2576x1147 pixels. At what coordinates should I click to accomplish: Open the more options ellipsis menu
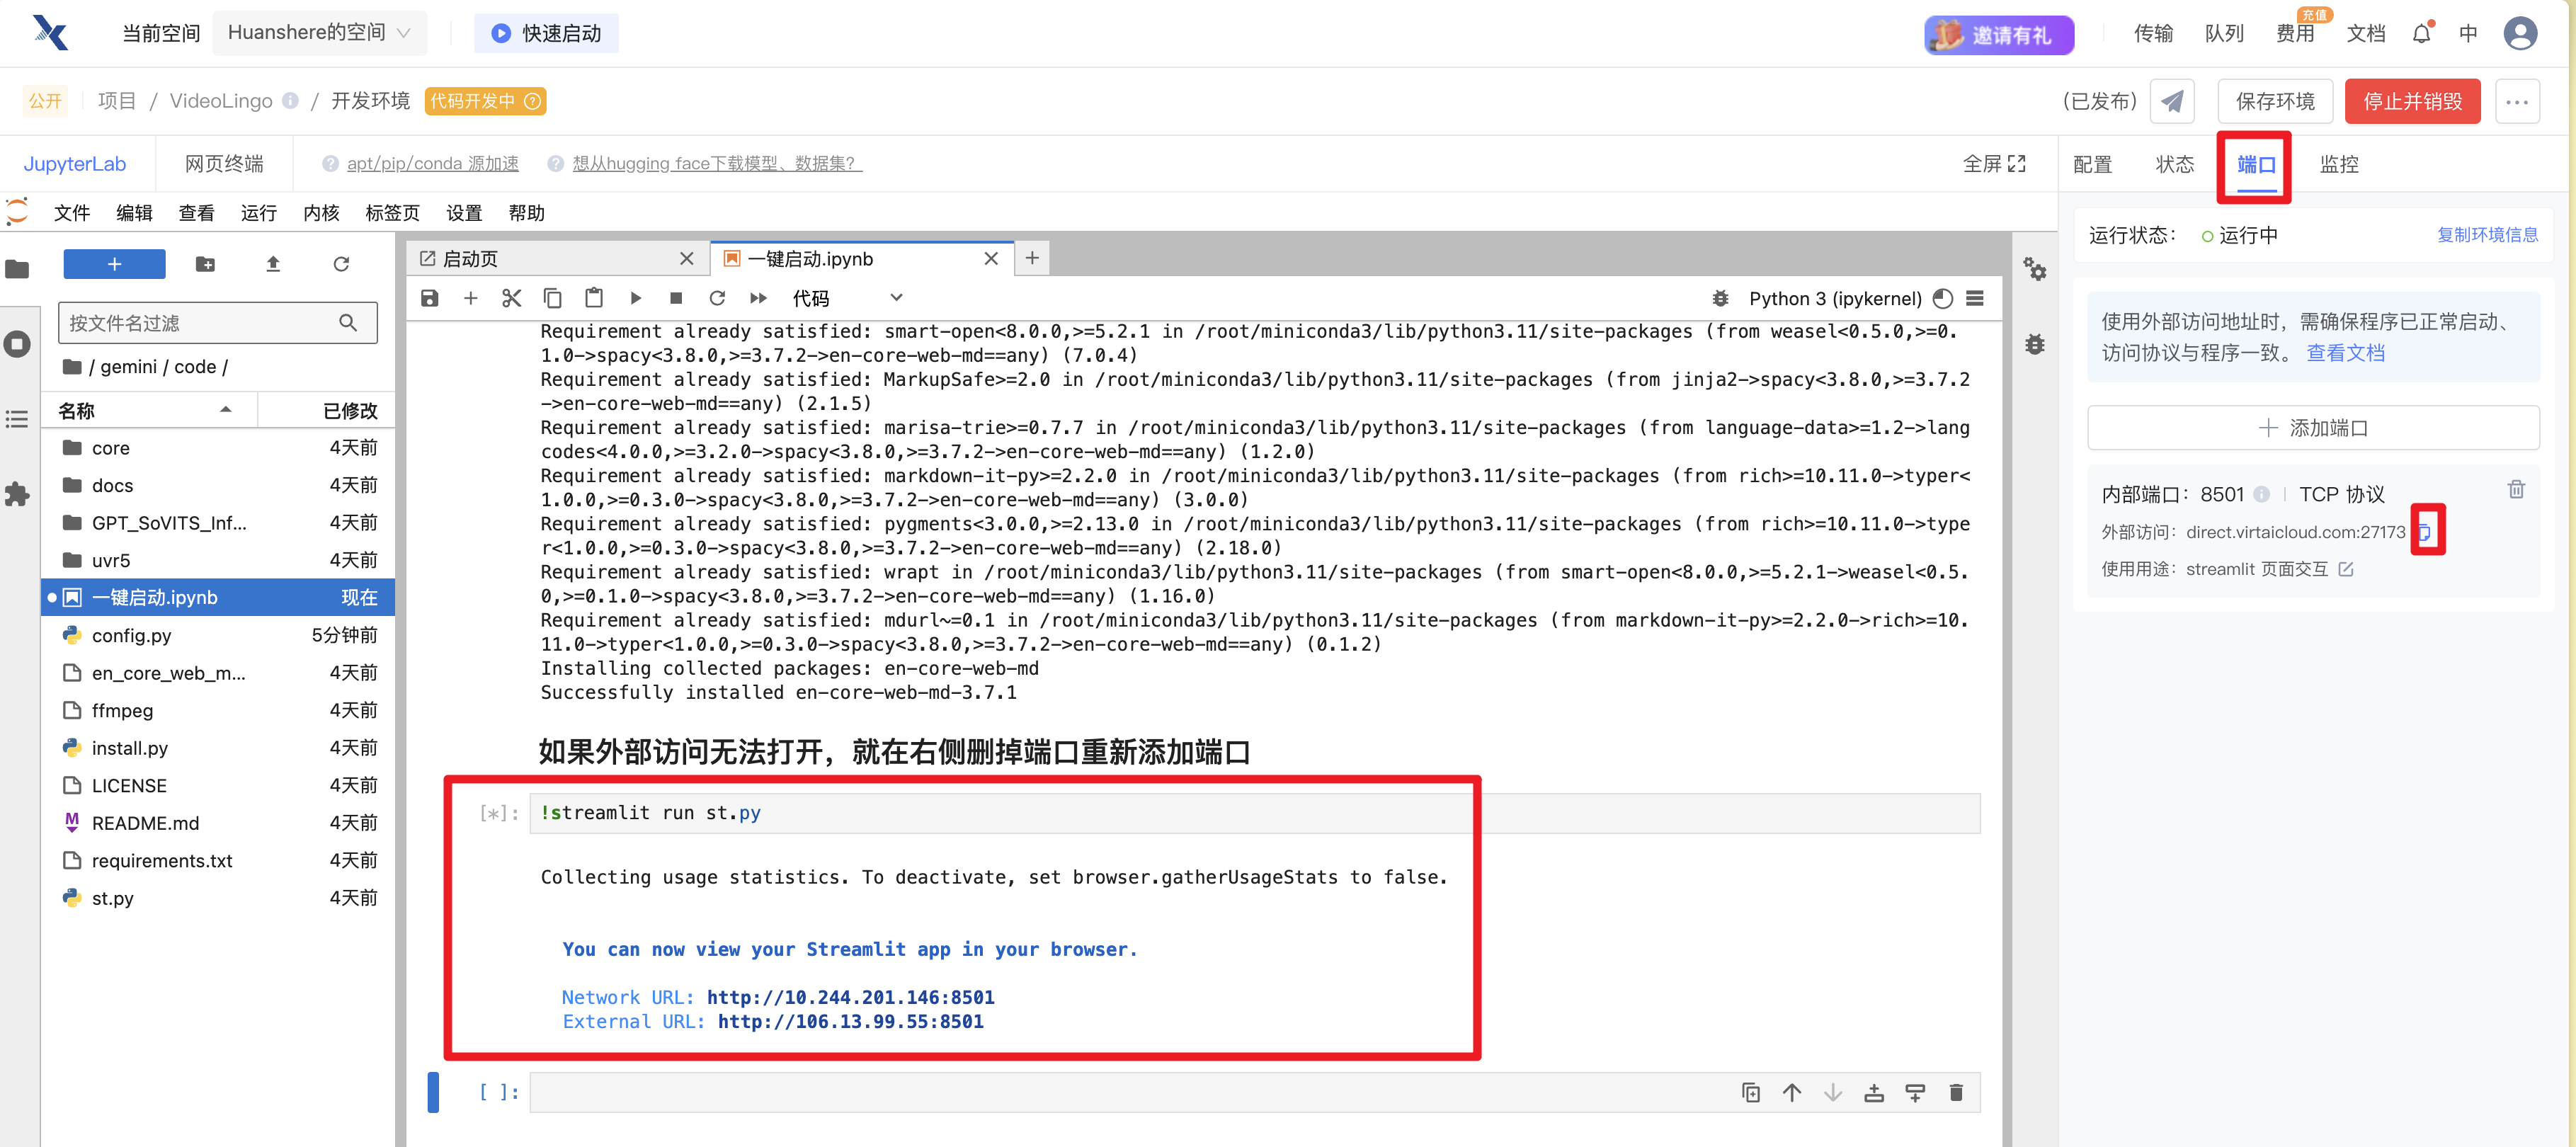[x=2516, y=101]
